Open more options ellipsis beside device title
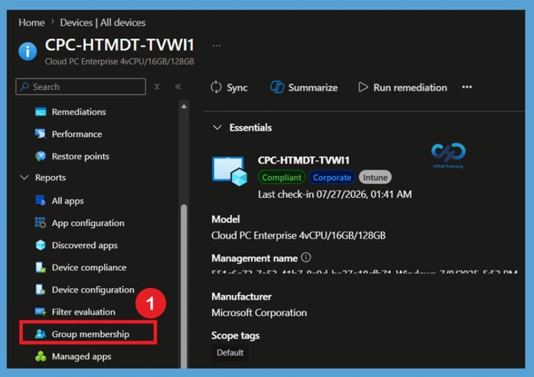This screenshot has height=377, width=534. coord(217,45)
